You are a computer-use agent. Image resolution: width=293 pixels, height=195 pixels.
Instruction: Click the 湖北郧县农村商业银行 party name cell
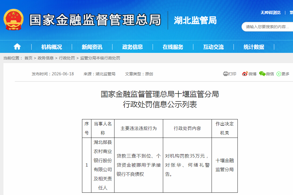(x=103, y=165)
